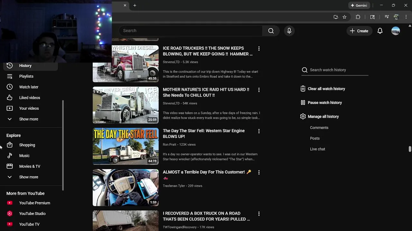Bookmark this page with star icon
The image size is (412, 231).
344,17
